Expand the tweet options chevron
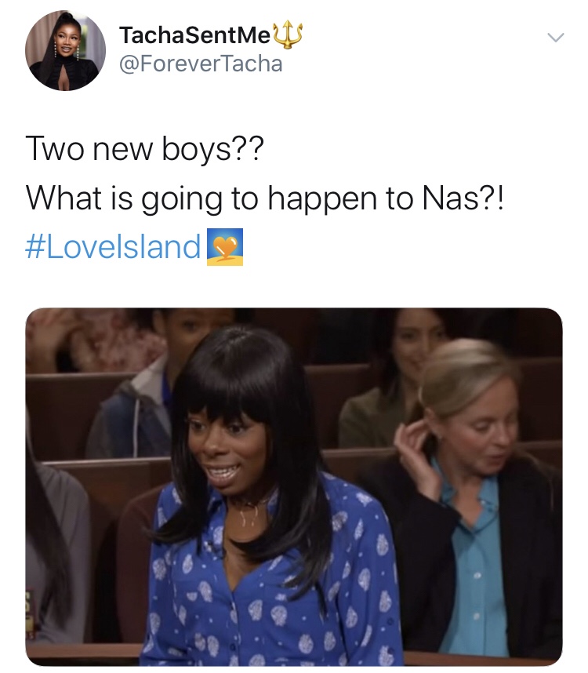The width and height of the screenshot is (588, 673). [555, 38]
